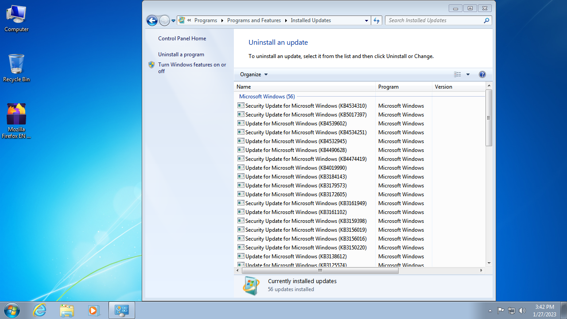Click the icon of update KB4532945
Screen dimensions: 567x319
pos(241,141)
